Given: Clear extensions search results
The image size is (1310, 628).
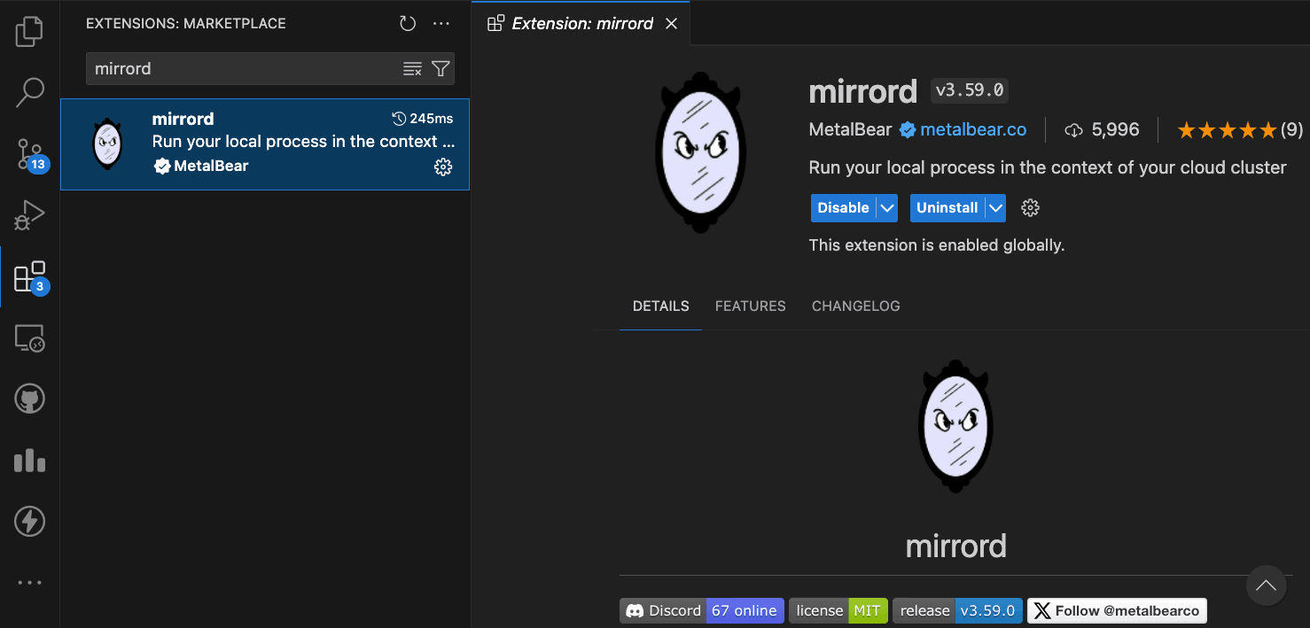Looking at the screenshot, I should click(x=412, y=69).
